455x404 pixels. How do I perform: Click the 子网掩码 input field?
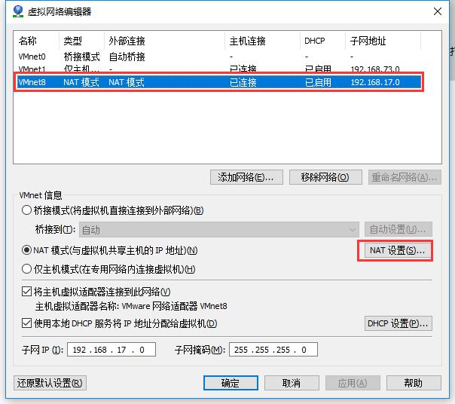click(x=273, y=350)
